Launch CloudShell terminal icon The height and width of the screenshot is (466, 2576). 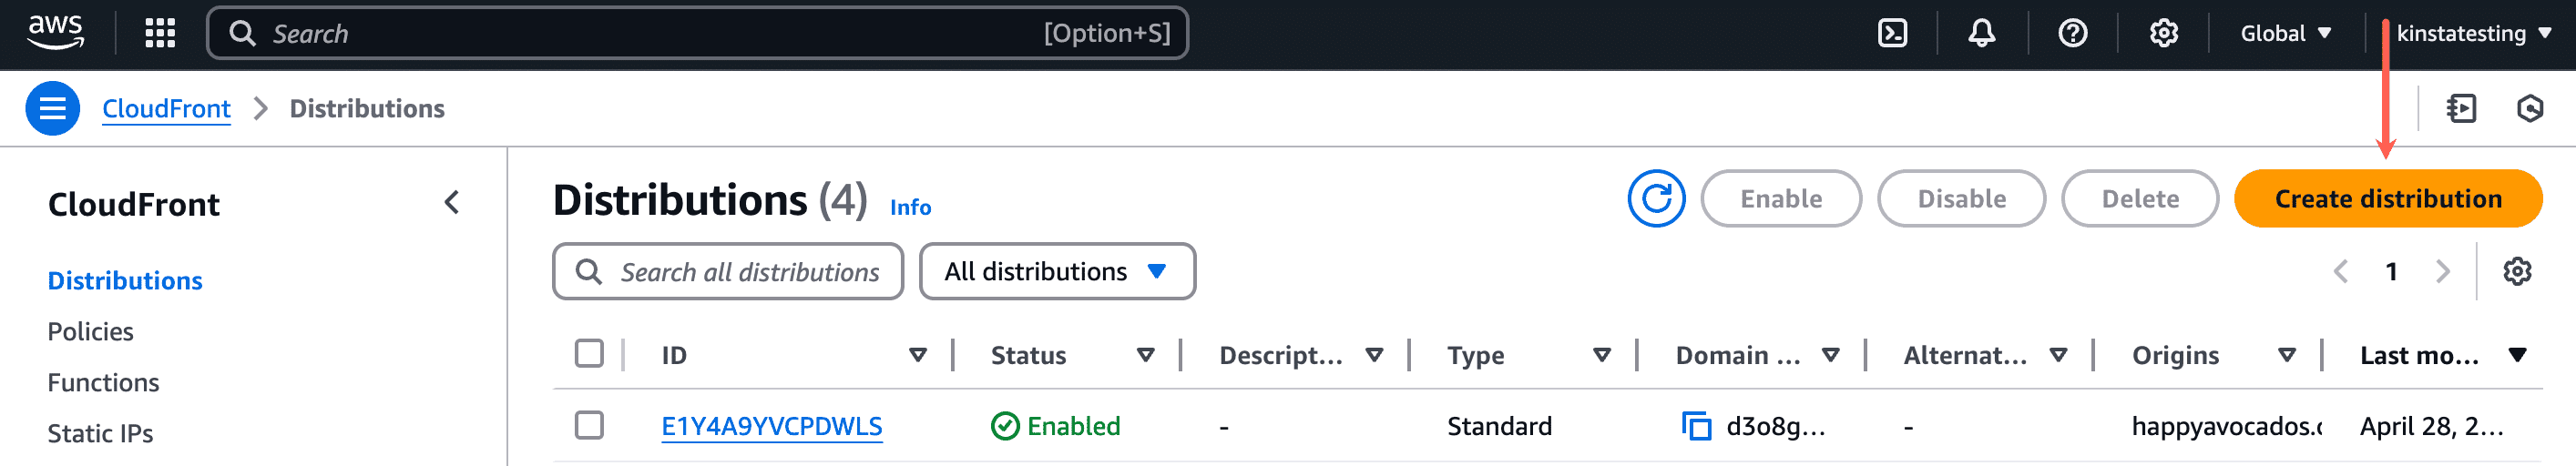click(1892, 33)
